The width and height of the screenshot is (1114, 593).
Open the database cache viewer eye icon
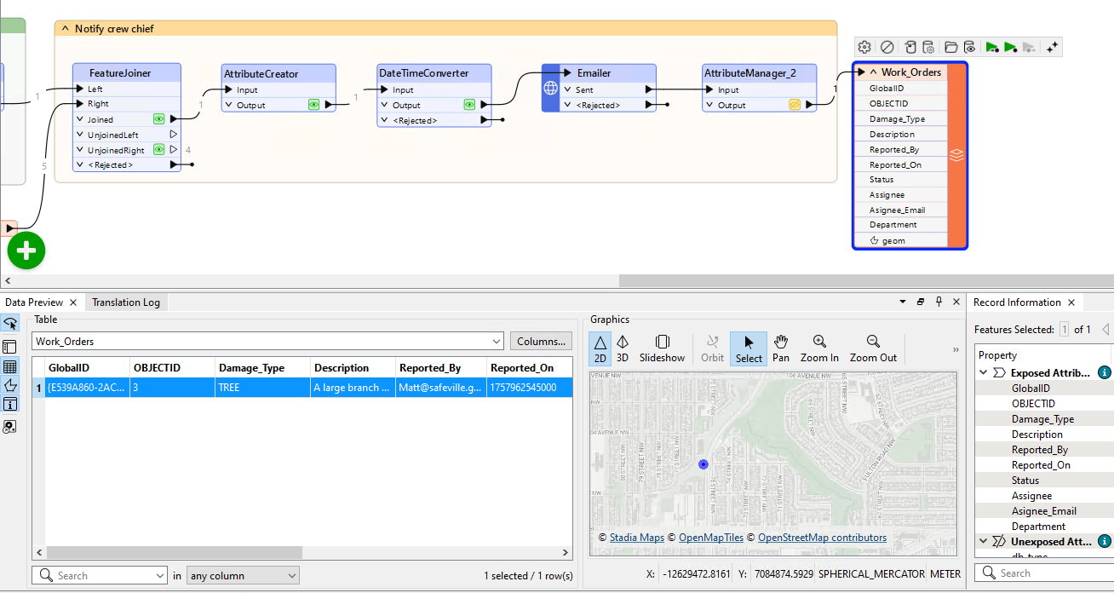click(971, 47)
